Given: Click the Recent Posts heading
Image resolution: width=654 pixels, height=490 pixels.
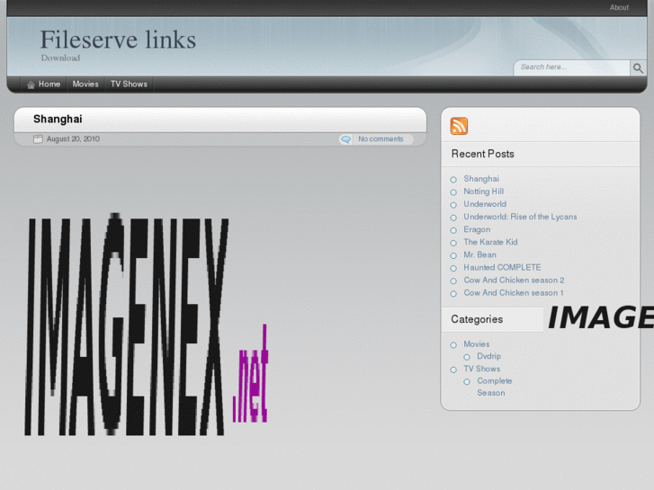Looking at the screenshot, I should tap(482, 154).
